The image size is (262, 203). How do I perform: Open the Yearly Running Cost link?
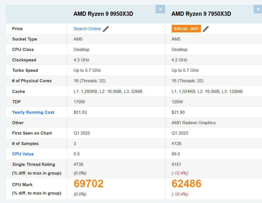(x=33, y=112)
